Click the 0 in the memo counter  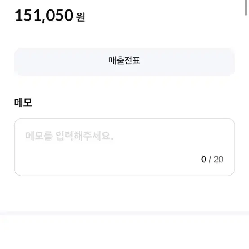(204, 160)
